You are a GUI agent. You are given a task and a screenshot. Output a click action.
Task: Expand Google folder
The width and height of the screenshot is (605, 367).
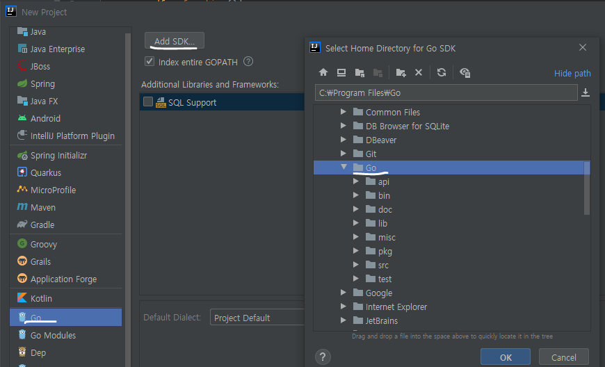tap(344, 292)
